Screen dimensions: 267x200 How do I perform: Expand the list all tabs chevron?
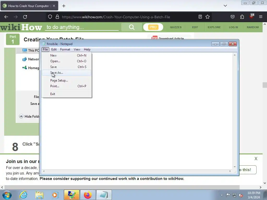[225, 6]
